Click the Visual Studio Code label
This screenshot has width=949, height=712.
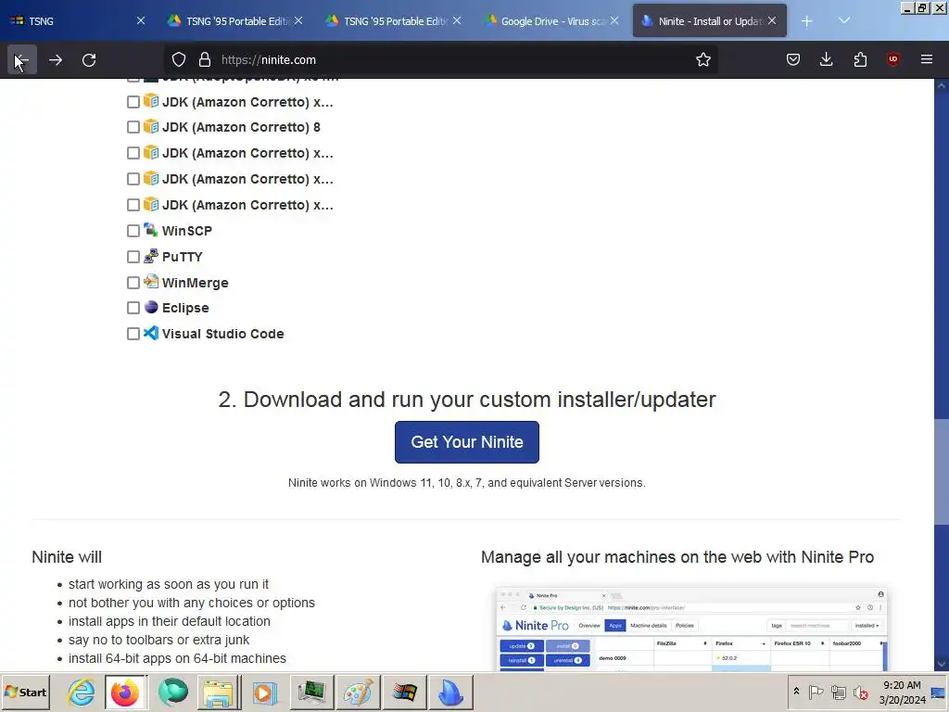222,334
